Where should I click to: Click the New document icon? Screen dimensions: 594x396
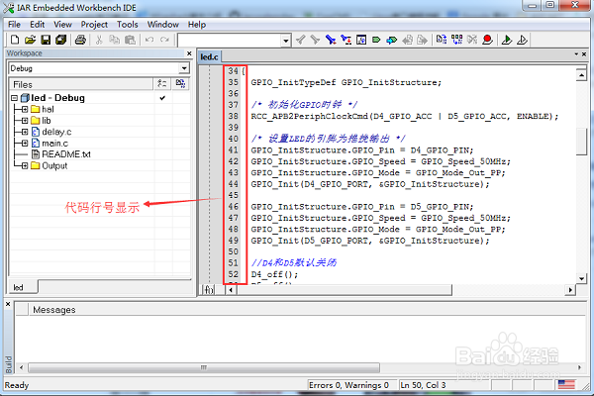[15, 40]
